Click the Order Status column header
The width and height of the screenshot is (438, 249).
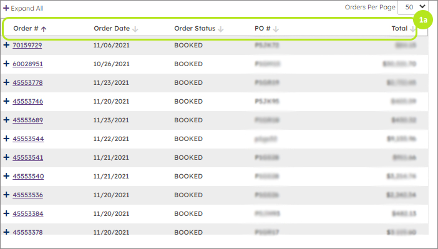pos(195,29)
